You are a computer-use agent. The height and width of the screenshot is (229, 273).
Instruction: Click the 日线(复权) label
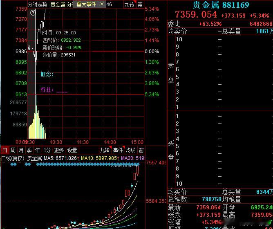coord(13,158)
